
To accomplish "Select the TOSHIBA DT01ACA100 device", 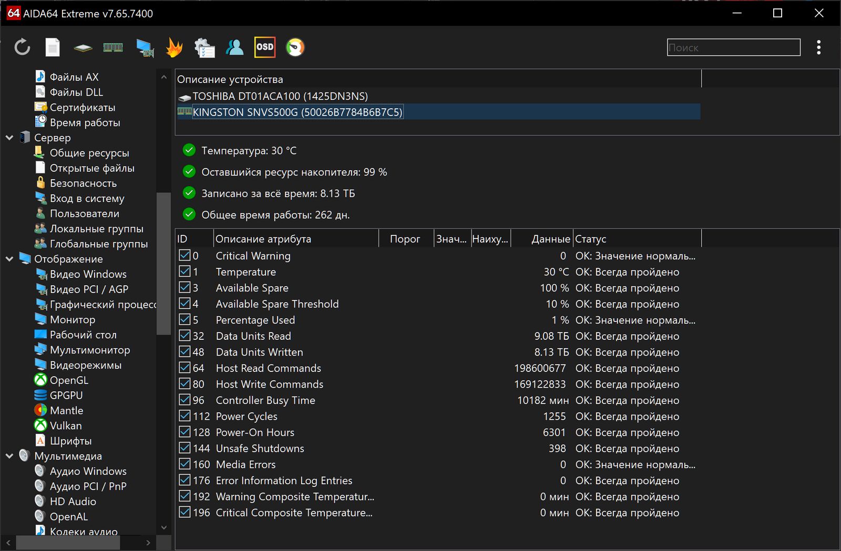I will pyautogui.click(x=280, y=96).
